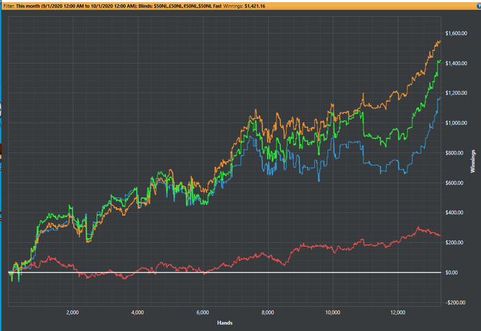Viewport: 481px width, 331px height.
Task: Click the $1,600.00 y-axis label
Action: coord(456,33)
